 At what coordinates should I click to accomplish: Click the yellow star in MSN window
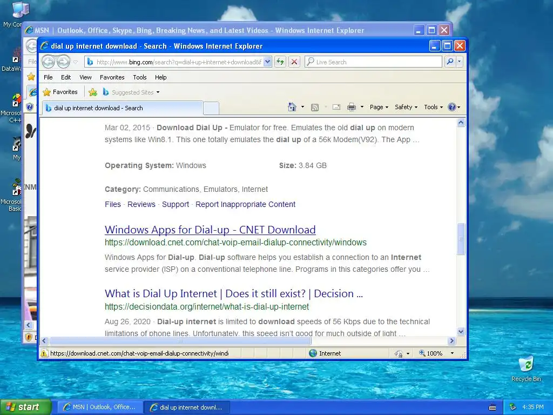[31, 77]
